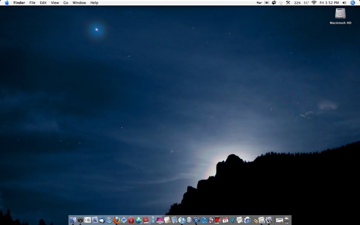Open the Macintosh HD desktop drive

340,16
